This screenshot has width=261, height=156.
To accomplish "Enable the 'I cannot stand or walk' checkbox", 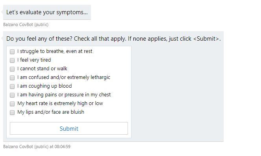I will [12, 69].
